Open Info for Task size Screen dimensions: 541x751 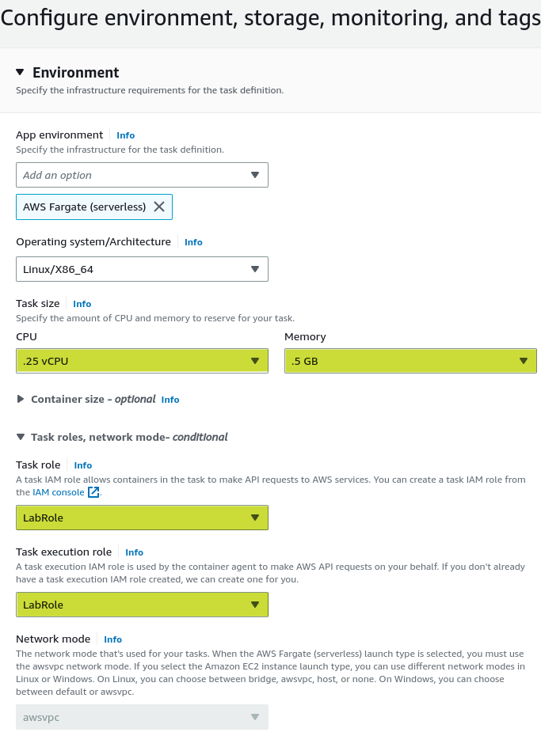click(x=82, y=304)
